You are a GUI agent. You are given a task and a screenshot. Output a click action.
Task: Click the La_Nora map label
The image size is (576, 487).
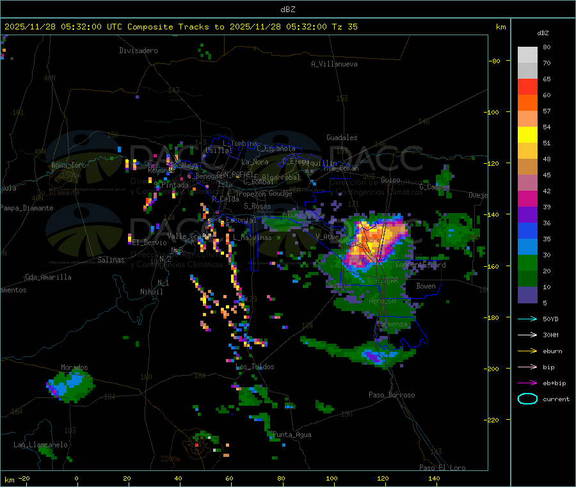pos(255,162)
